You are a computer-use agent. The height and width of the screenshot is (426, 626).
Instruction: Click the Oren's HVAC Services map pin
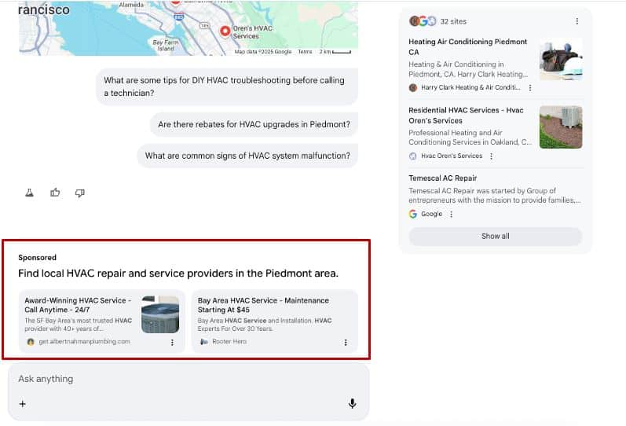click(225, 31)
